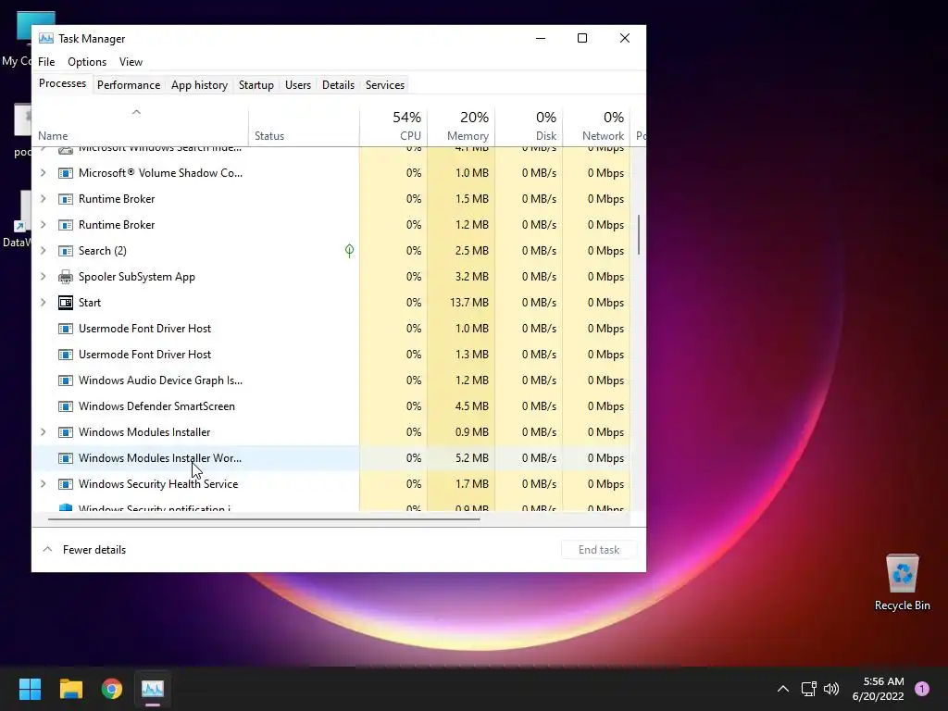Click the network tray icon
The width and height of the screenshot is (948, 711).
pyautogui.click(x=808, y=689)
